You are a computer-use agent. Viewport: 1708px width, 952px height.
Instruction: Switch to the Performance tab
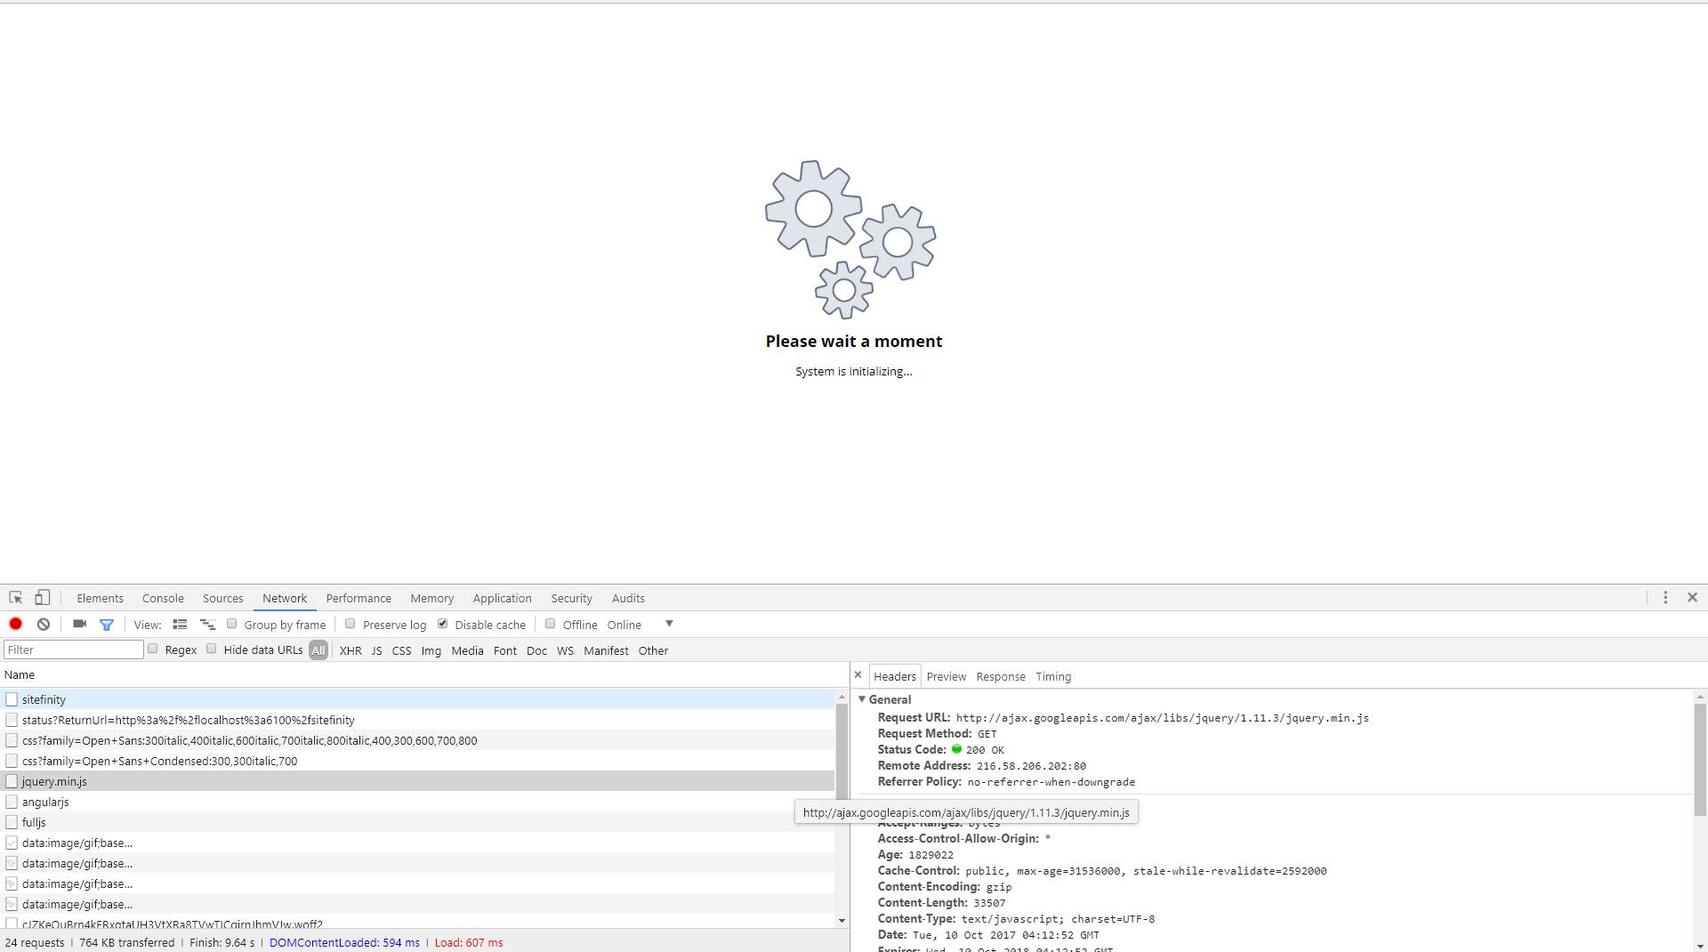point(359,598)
